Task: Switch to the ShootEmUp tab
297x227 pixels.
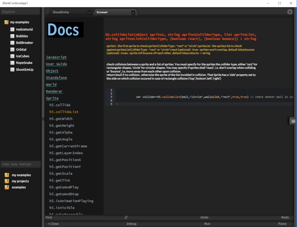Action: point(61,12)
